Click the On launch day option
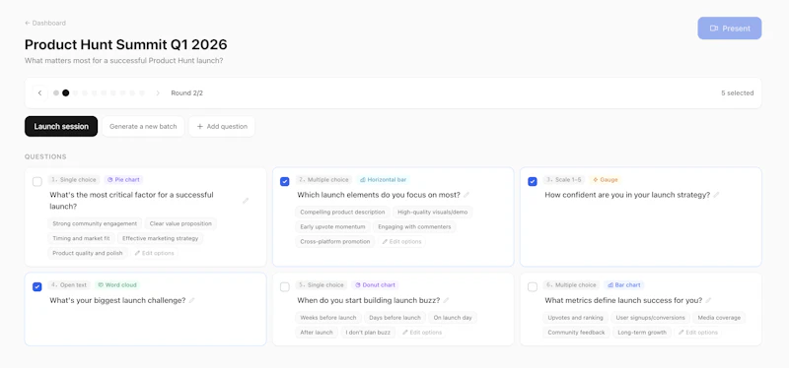Image resolution: width=789 pixels, height=368 pixels. 453,317
